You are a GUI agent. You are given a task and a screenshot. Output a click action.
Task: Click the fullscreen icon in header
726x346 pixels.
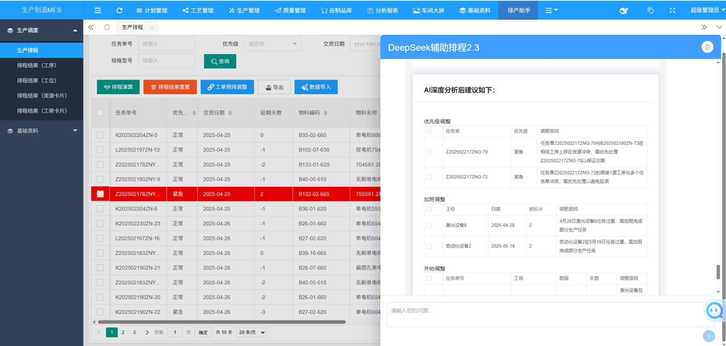672,10
